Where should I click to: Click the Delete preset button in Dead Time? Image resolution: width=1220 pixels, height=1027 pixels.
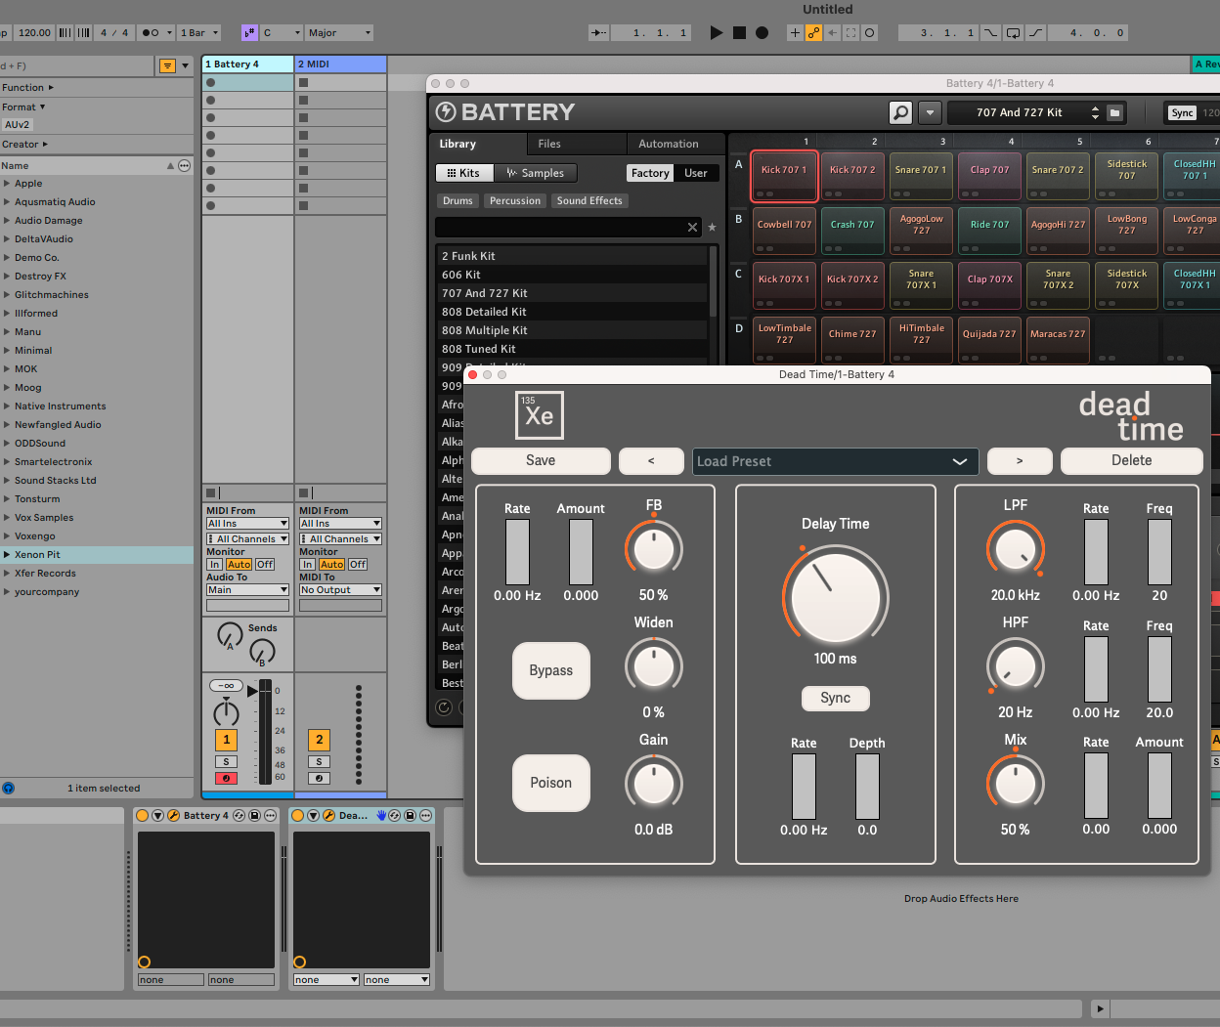tap(1131, 460)
